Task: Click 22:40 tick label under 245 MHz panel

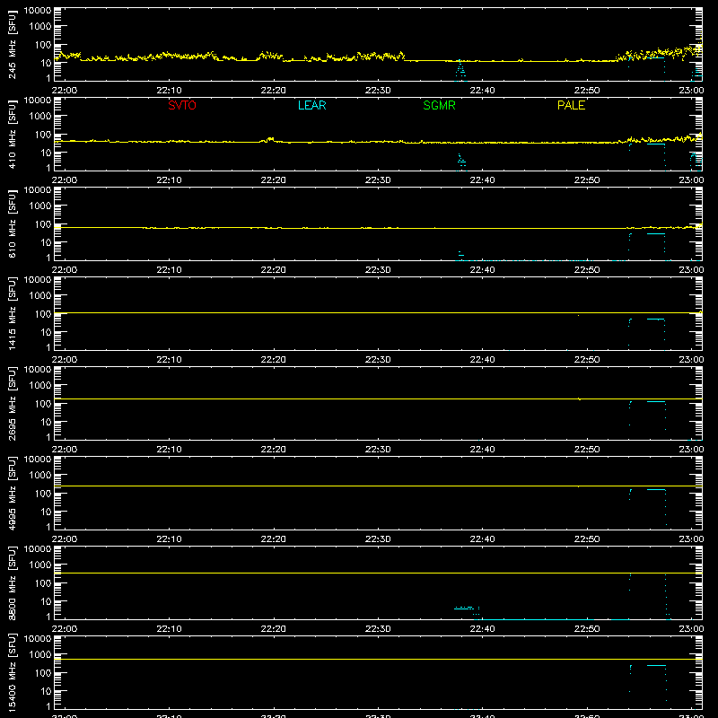Action: pyautogui.click(x=482, y=91)
